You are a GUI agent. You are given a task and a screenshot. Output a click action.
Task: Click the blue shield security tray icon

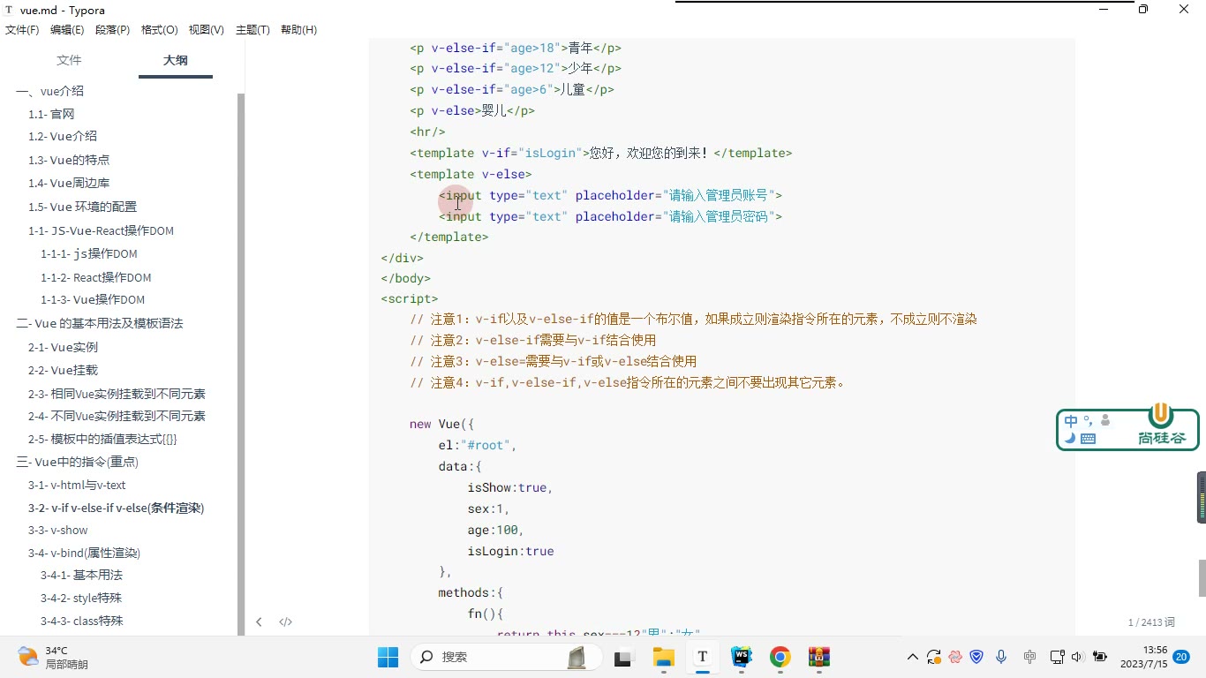point(976,657)
